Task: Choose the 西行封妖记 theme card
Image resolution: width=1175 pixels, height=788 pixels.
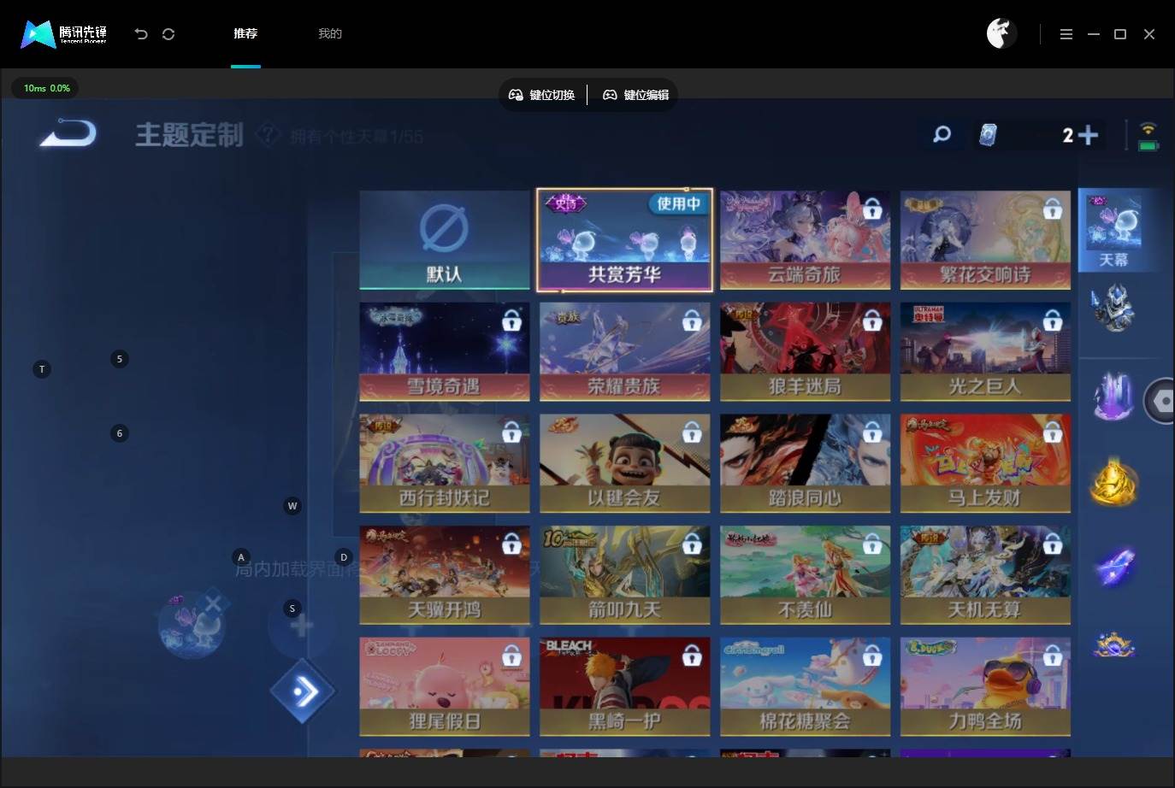Action: (445, 463)
